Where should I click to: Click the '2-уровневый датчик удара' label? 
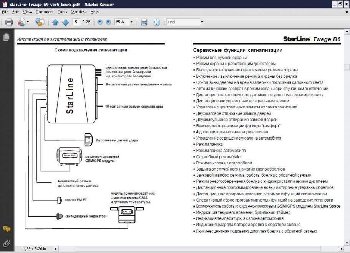click(x=117, y=140)
